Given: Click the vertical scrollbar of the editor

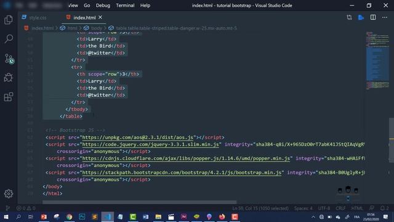Looking at the screenshot, I should 392,140.
